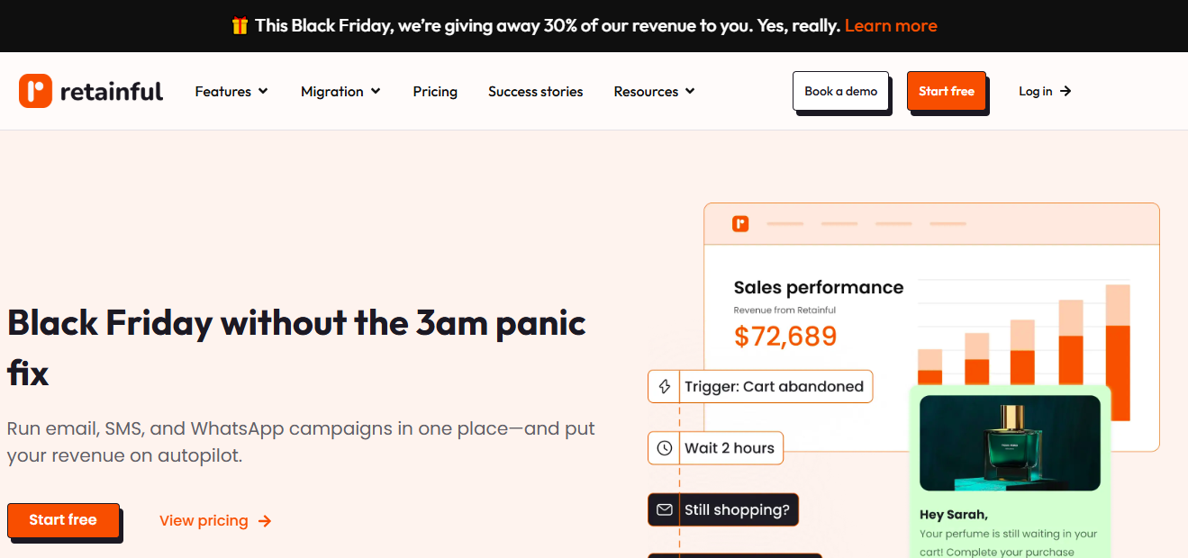Screen dimensions: 1188x558
Task: Open the Migration dropdown chevron
Action: click(376, 91)
